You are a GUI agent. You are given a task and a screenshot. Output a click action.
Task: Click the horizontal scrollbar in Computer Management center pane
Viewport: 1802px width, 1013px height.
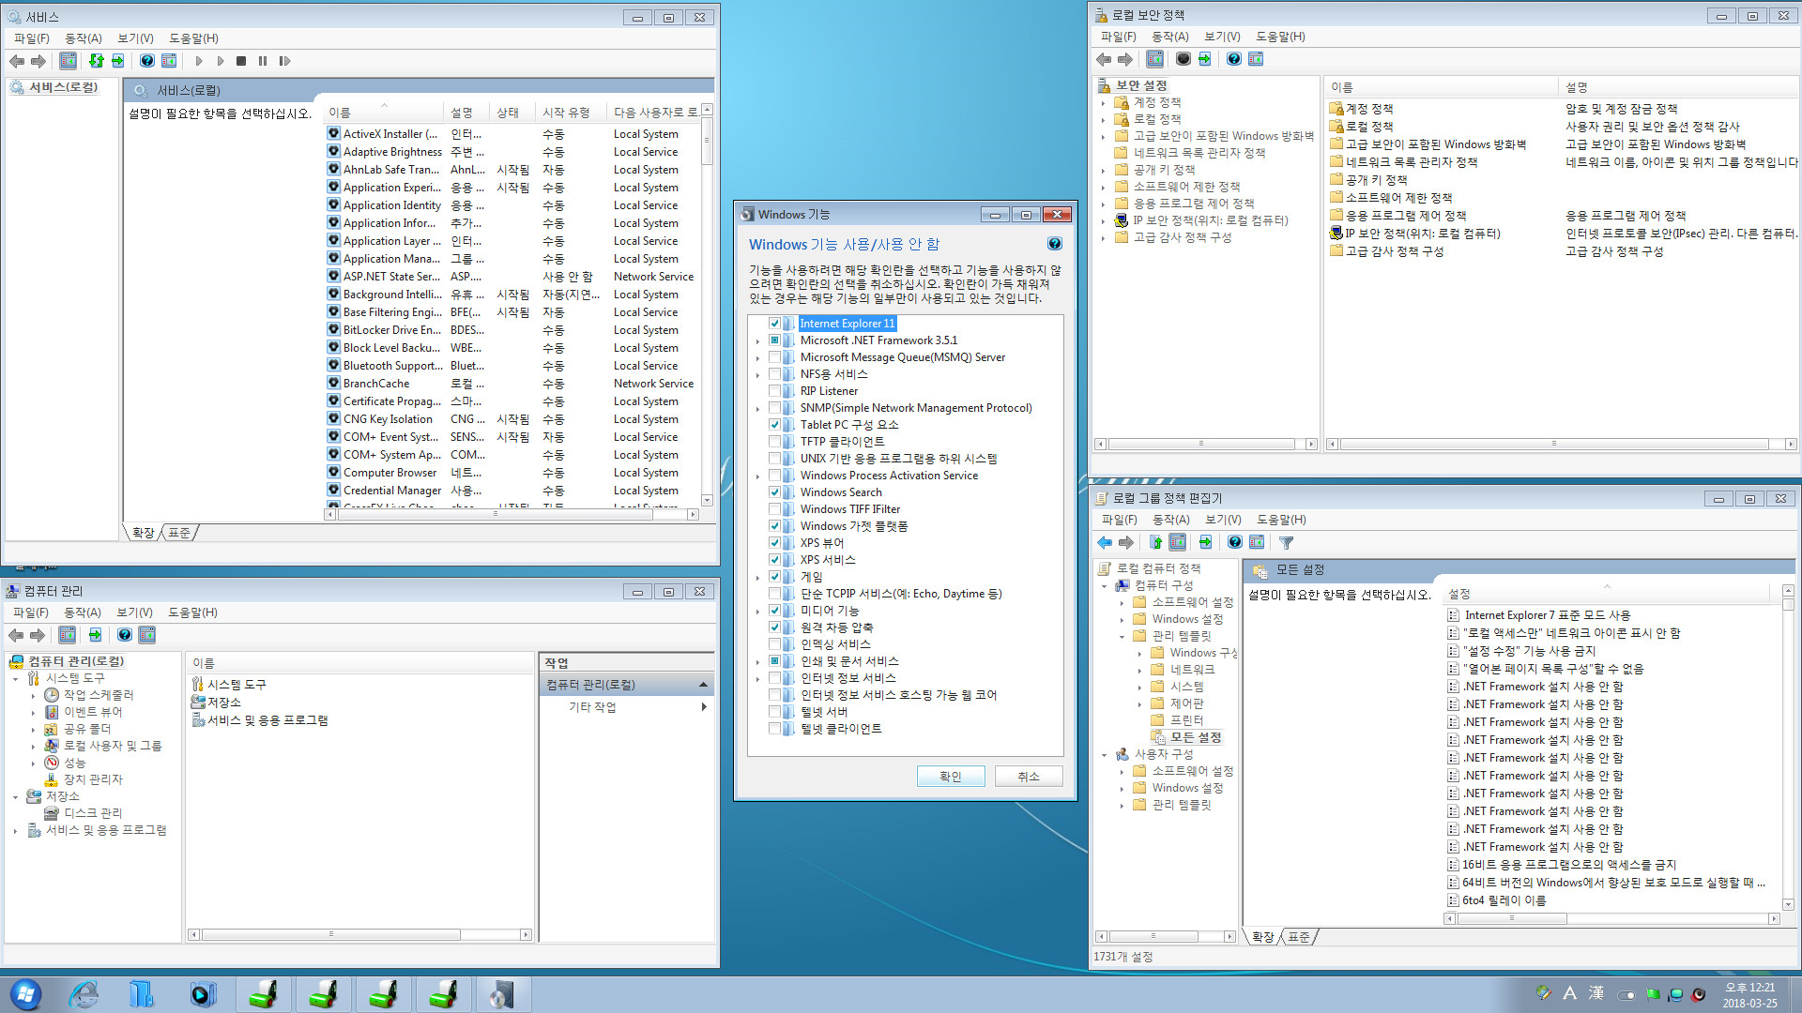[x=359, y=934]
